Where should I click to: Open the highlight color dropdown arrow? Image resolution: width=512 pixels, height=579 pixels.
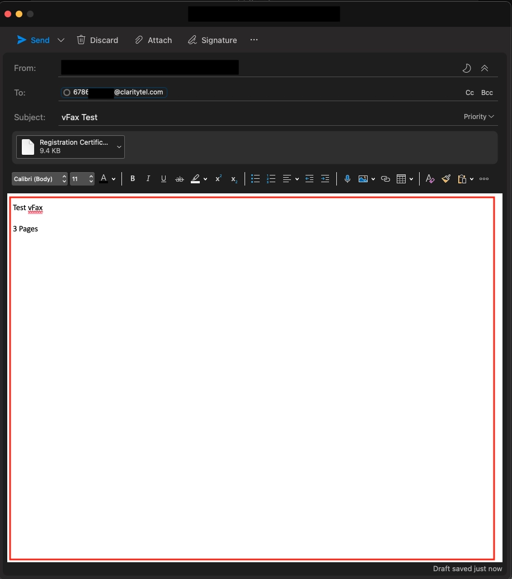coord(205,179)
